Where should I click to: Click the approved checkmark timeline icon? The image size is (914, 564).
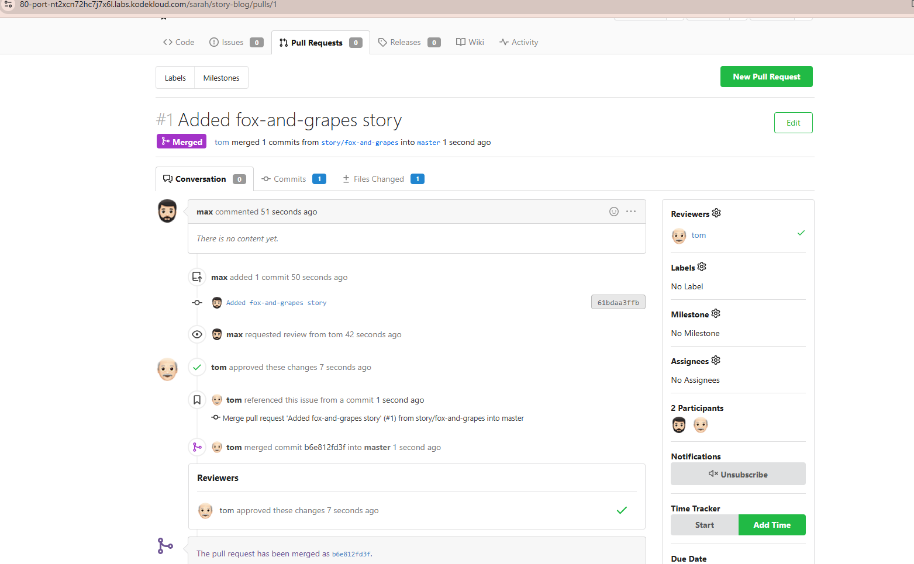197,367
